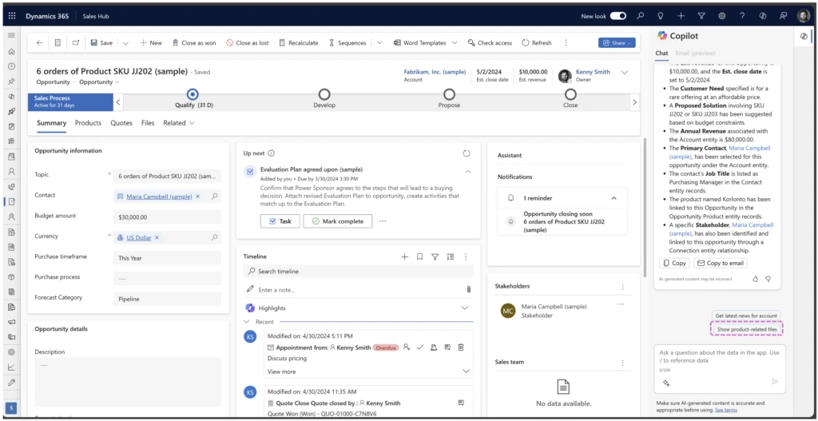Screen dimensions: 818x421
Task: Select the Develop stage in sales process
Action: [x=324, y=95]
